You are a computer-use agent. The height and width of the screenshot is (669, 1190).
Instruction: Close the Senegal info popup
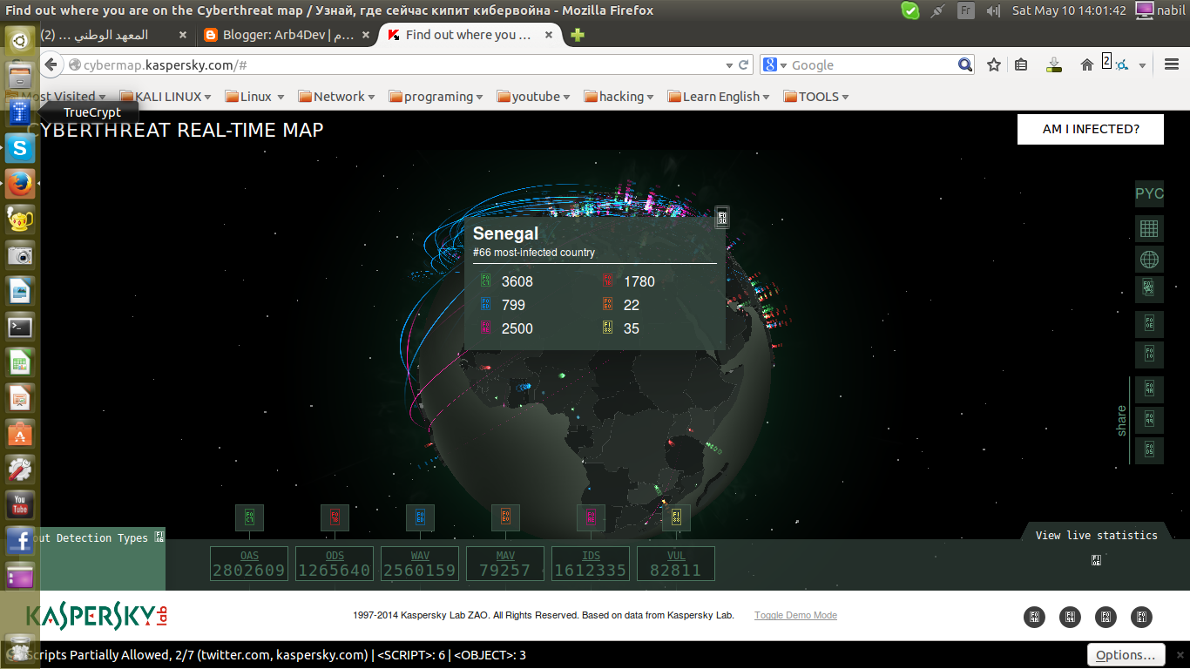(x=721, y=218)
